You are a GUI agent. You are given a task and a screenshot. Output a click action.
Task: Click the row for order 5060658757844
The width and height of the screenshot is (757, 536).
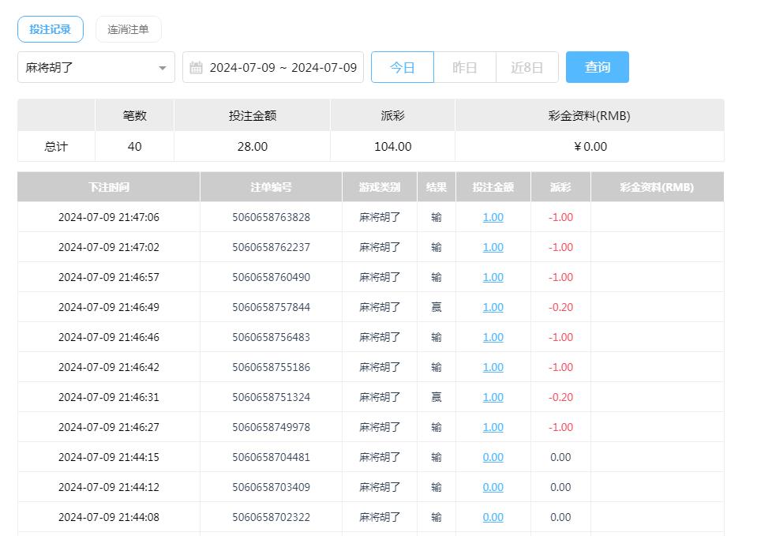pyautogui.click(x=269, y=307)
